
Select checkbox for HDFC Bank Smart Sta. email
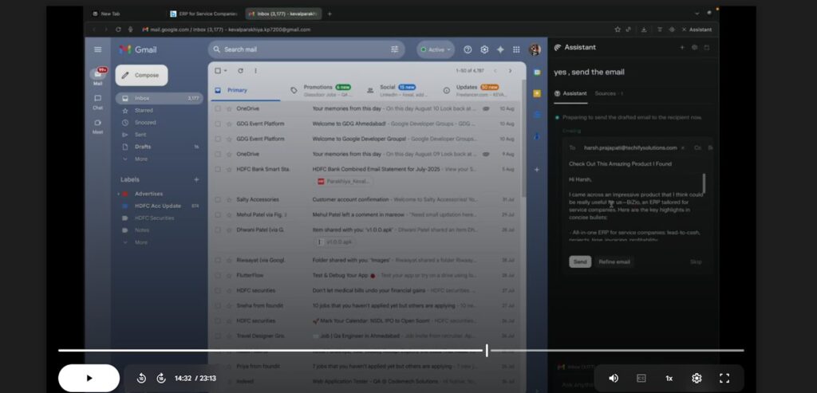(x=218, y=170)
